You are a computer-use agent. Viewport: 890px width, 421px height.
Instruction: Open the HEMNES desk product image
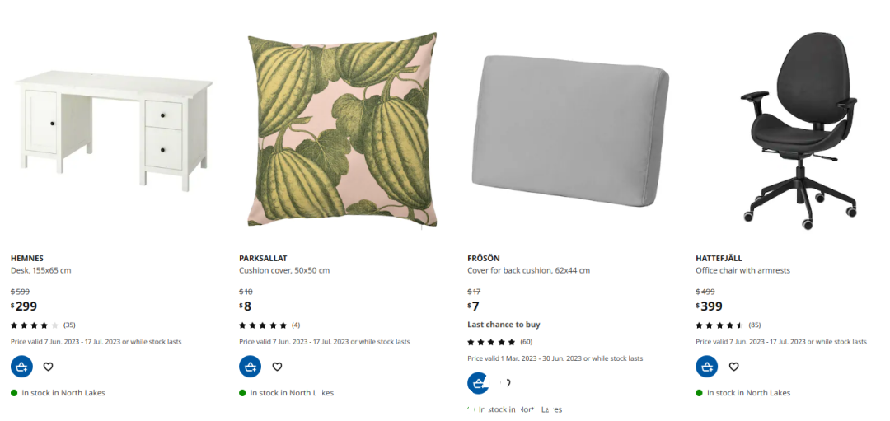114,130
